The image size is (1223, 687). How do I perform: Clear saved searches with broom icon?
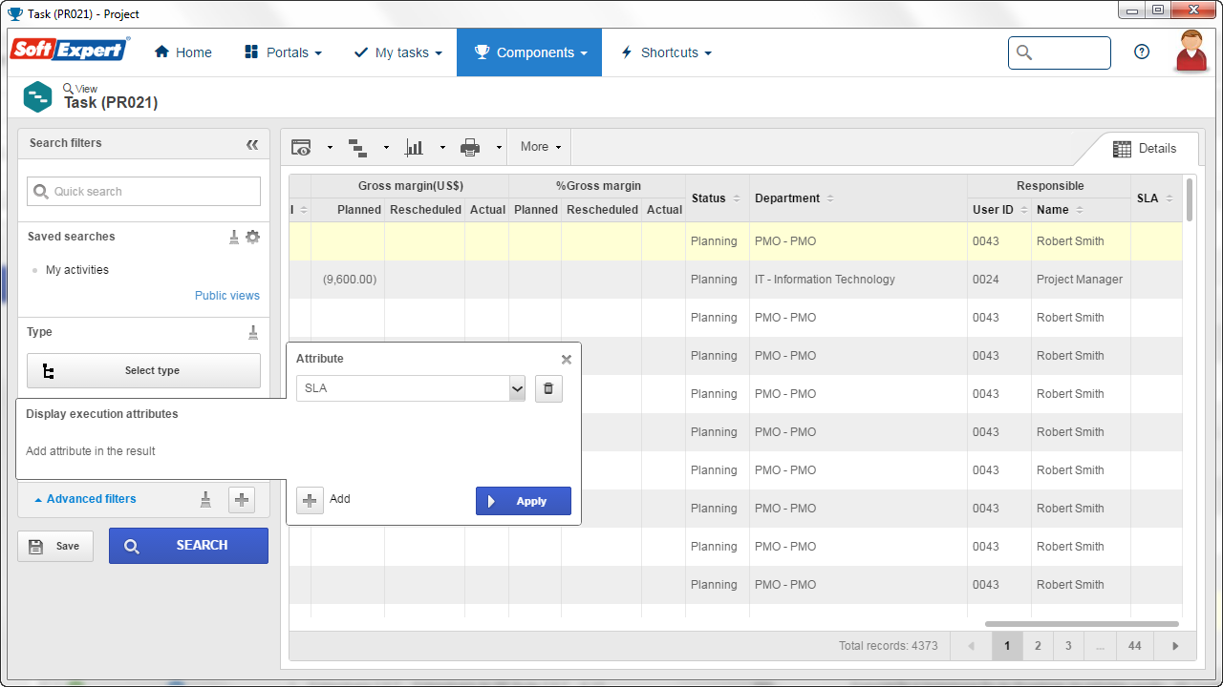point(234,237)
